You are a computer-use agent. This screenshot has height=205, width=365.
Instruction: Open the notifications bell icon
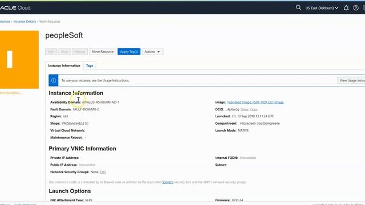[346, 8]
